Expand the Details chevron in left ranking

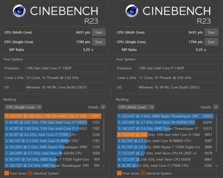point(103,107)
